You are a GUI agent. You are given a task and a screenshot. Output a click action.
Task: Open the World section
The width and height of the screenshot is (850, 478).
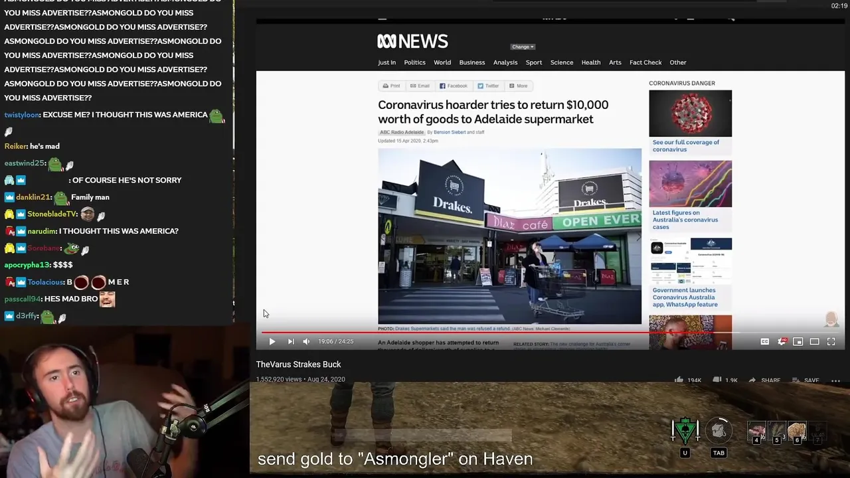click(442, 62)
